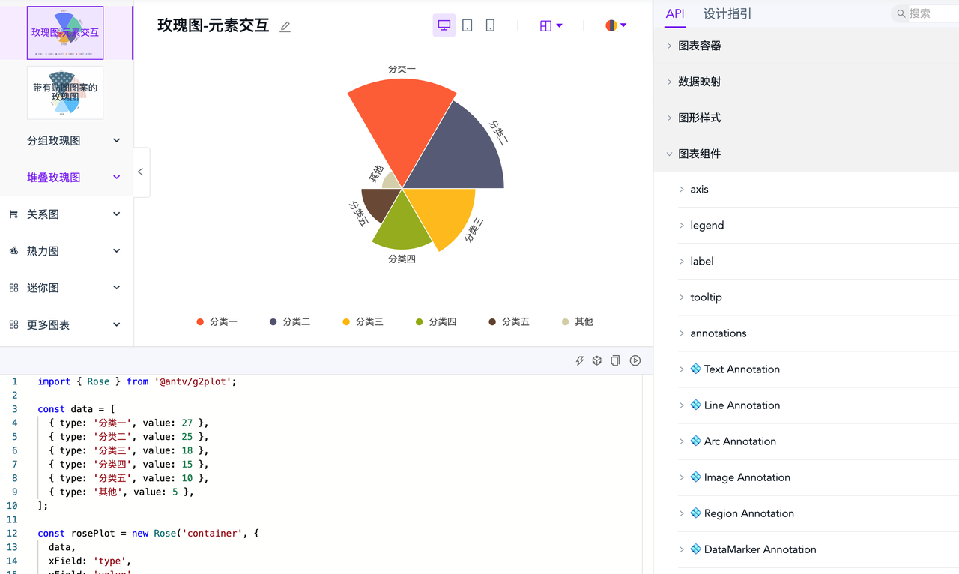The image size is (959, 574).
Task: Open the layout switcher dropdown
Action: click(x=551, y=25)
